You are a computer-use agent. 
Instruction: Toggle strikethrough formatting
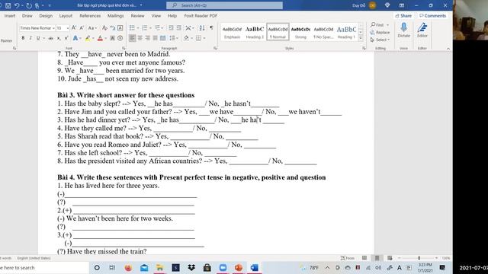pos(51,38)
